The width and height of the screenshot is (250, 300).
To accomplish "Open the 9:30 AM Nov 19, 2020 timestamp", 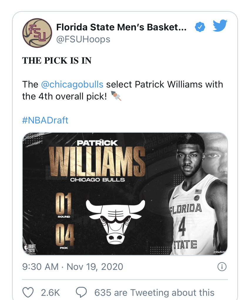I will click(73, 267).
